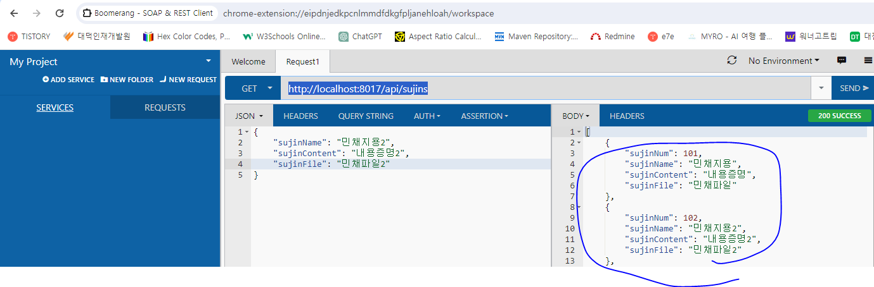Open the Redmine bookmark
Viewport: 874px width, 287px height.
coord(612,37)
